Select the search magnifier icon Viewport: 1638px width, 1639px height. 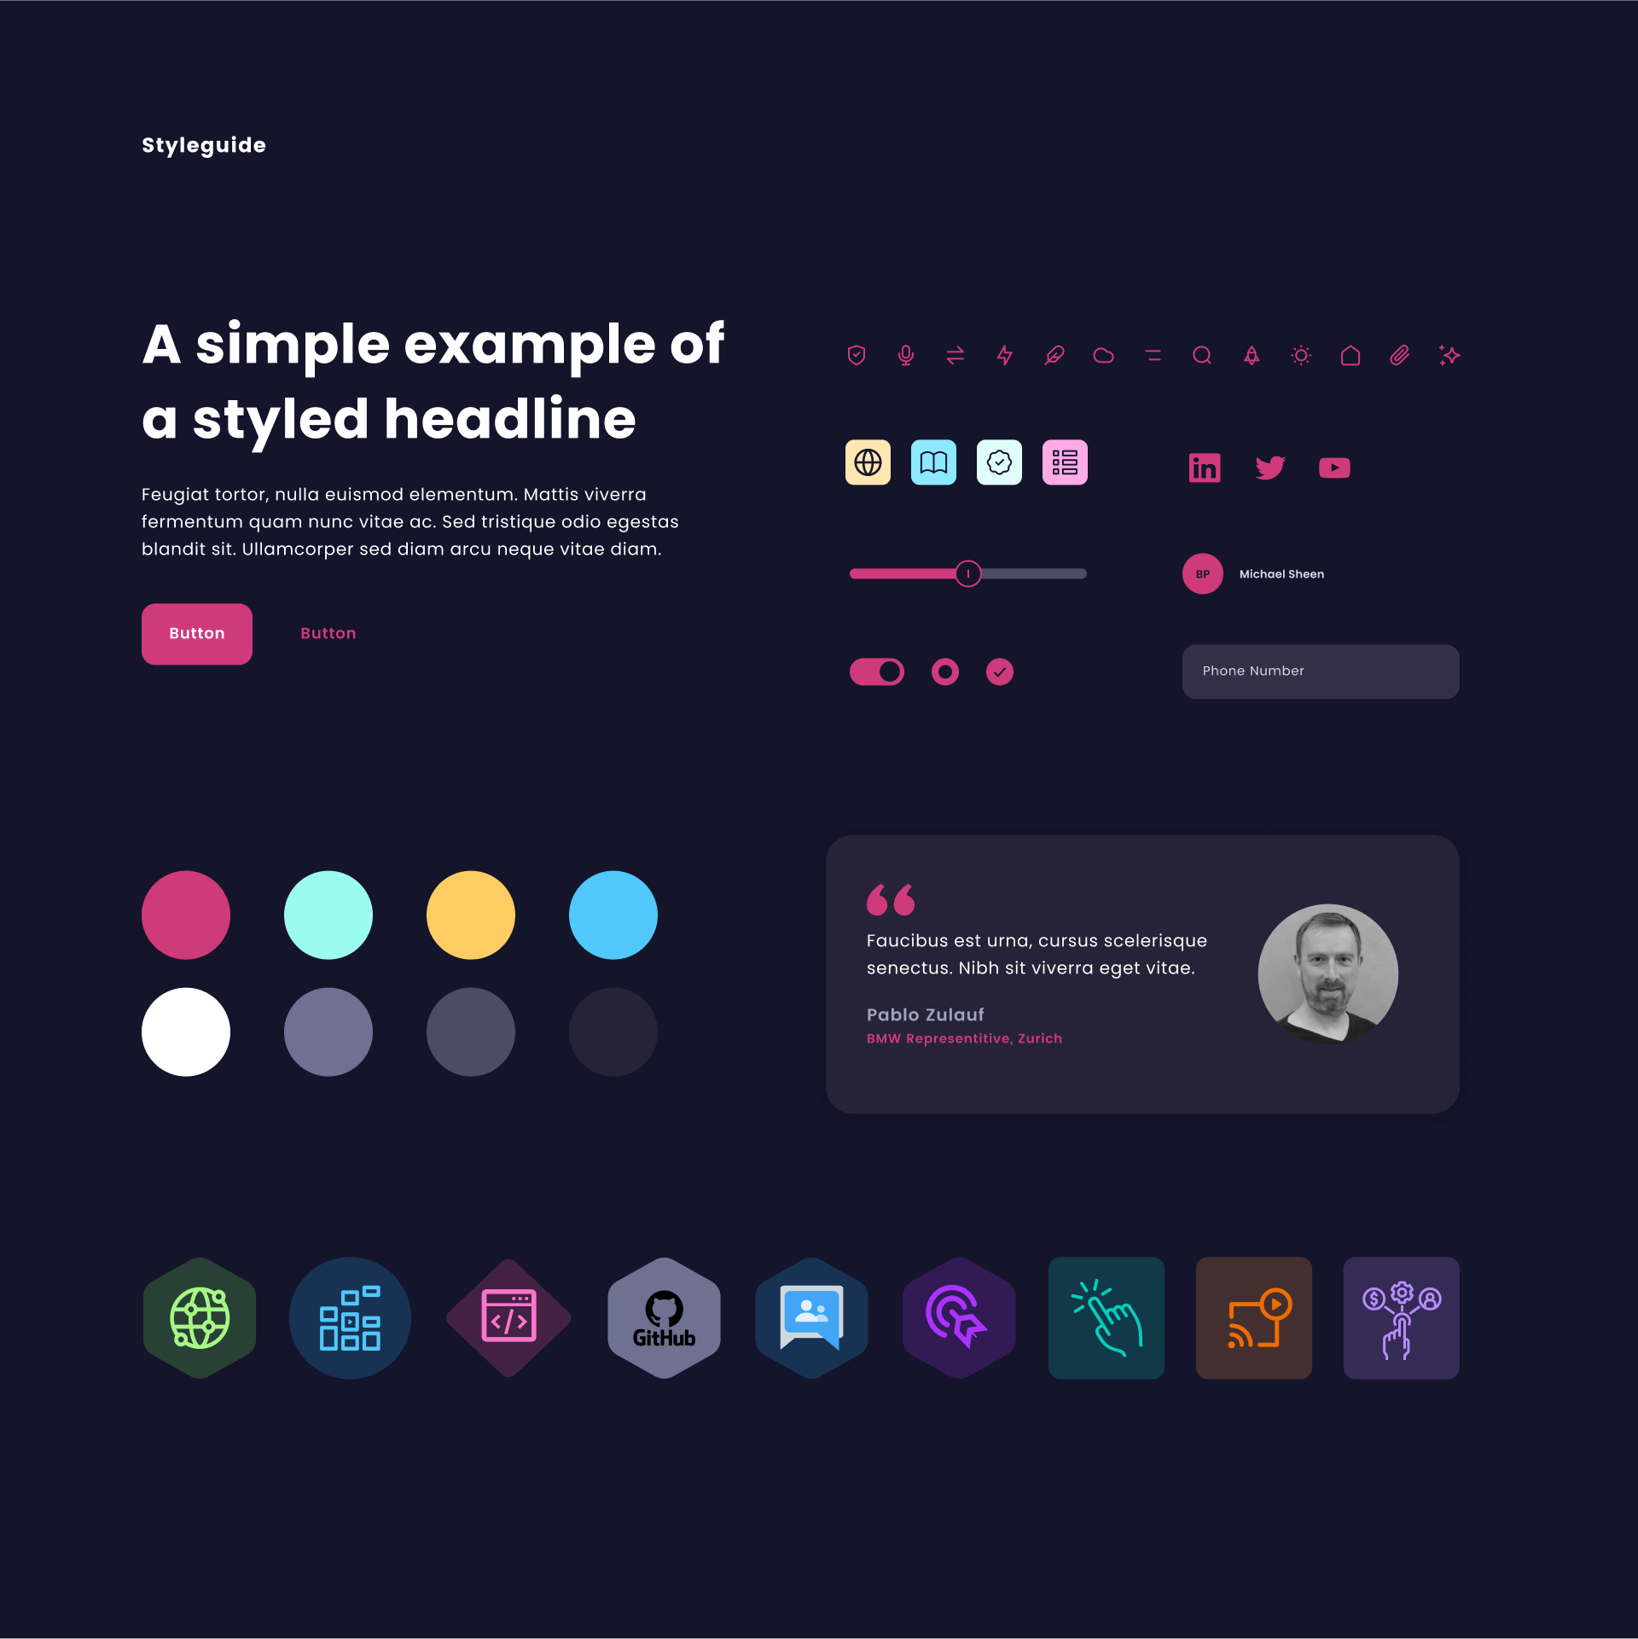[1201, 356]
